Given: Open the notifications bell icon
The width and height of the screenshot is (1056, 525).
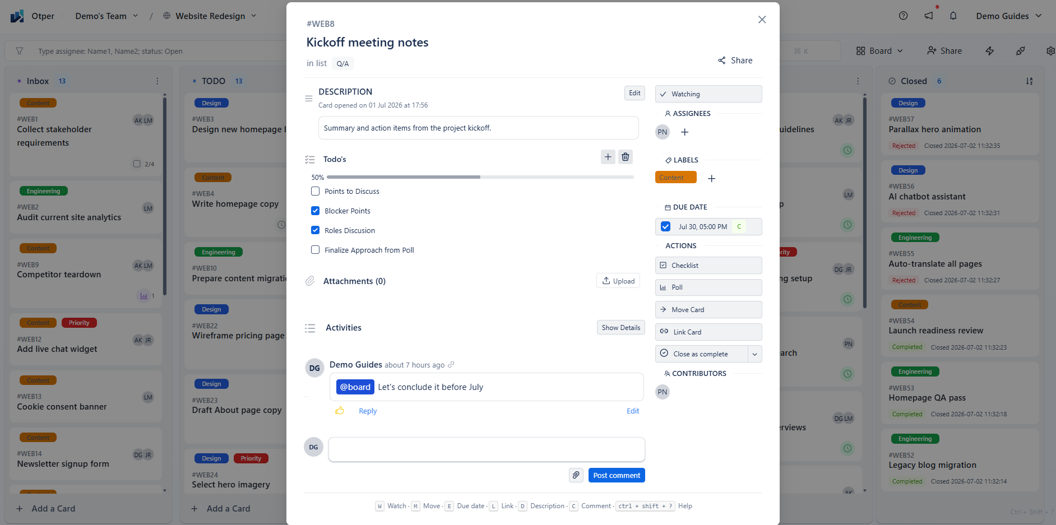Looking at the screenshot, I should [953, 16].
